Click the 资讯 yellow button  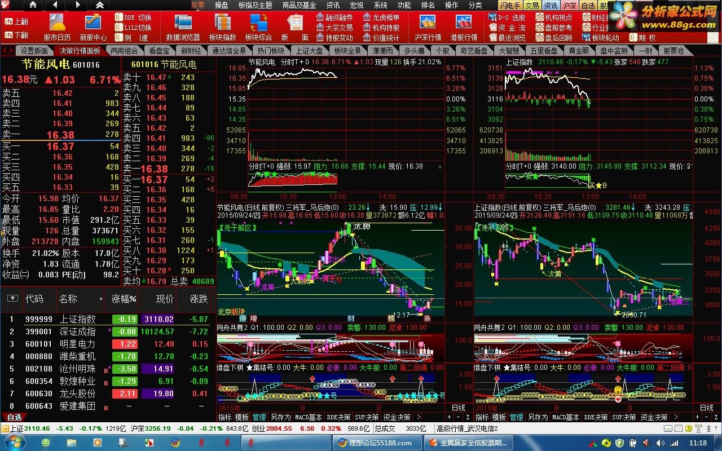pos(551,5)
